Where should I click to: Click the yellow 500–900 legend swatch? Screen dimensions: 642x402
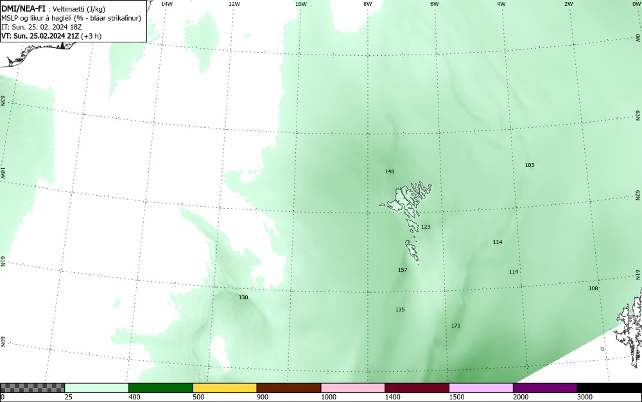(x=225, y=388)
